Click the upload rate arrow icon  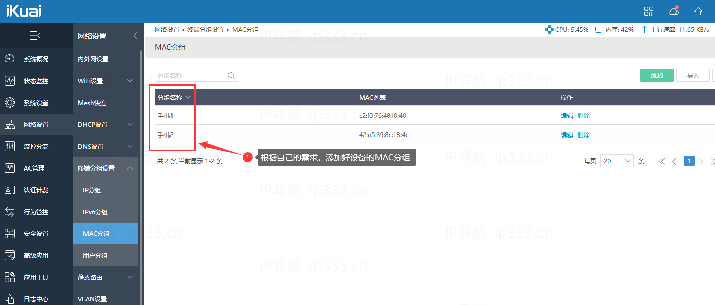coord(644,30)
